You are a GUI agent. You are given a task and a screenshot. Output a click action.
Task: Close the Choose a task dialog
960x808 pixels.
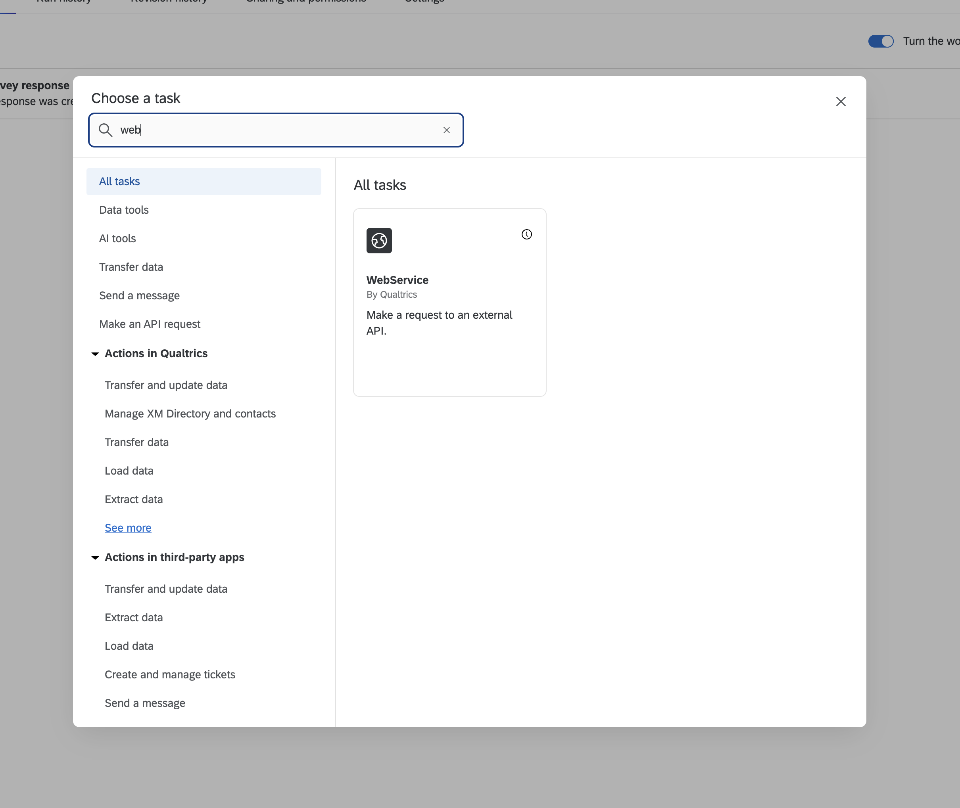[x=841, y=101]
